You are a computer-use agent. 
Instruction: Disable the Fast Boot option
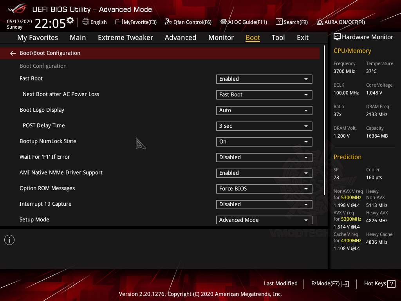click(x=264, y=79)
